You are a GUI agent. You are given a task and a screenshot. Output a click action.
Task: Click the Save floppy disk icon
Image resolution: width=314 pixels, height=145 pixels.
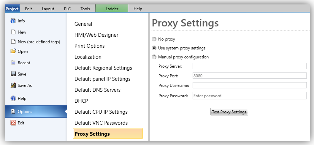tap(13, 74)
